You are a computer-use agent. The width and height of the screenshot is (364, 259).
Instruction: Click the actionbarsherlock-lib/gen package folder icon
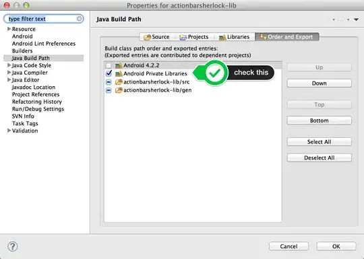pos(119,90)
